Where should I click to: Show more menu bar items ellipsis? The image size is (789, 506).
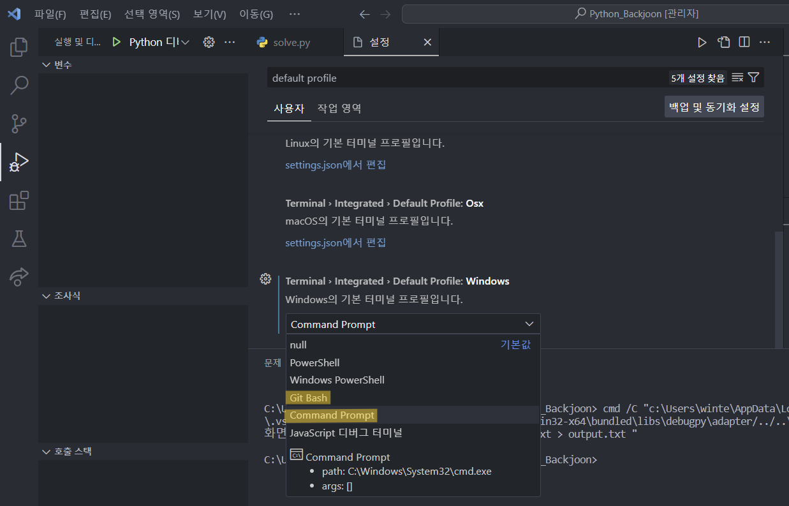click(x=295, y=14)
